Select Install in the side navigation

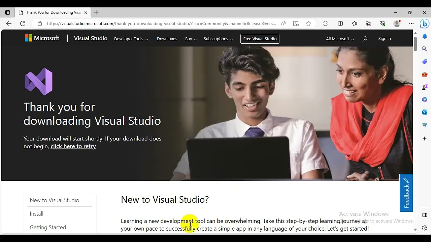36,214
